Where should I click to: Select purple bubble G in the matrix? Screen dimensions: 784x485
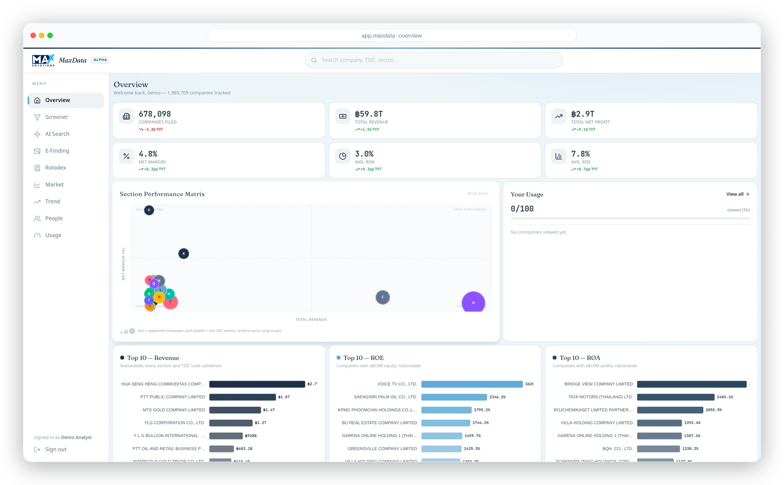tap(473, 302)
